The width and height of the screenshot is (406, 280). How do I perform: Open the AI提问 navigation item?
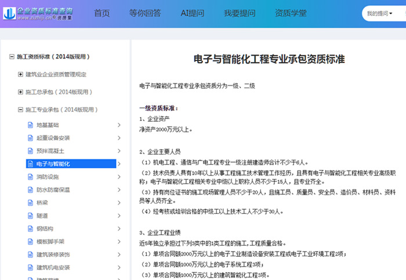pyautogui.click(x=193, y=13)
